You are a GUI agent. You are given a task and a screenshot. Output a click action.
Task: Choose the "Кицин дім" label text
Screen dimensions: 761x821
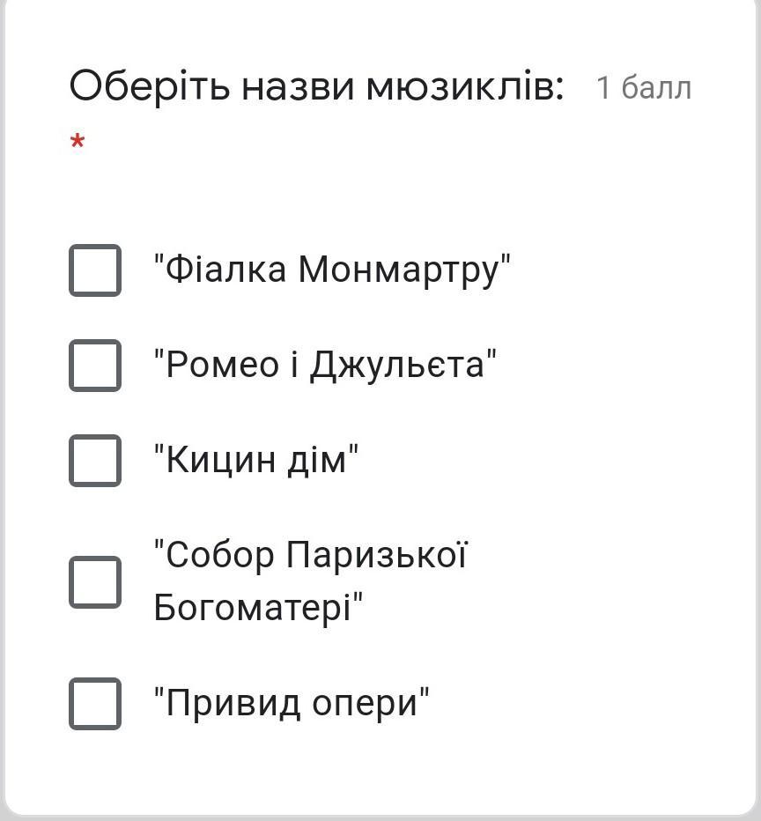[x=256, y=460]
